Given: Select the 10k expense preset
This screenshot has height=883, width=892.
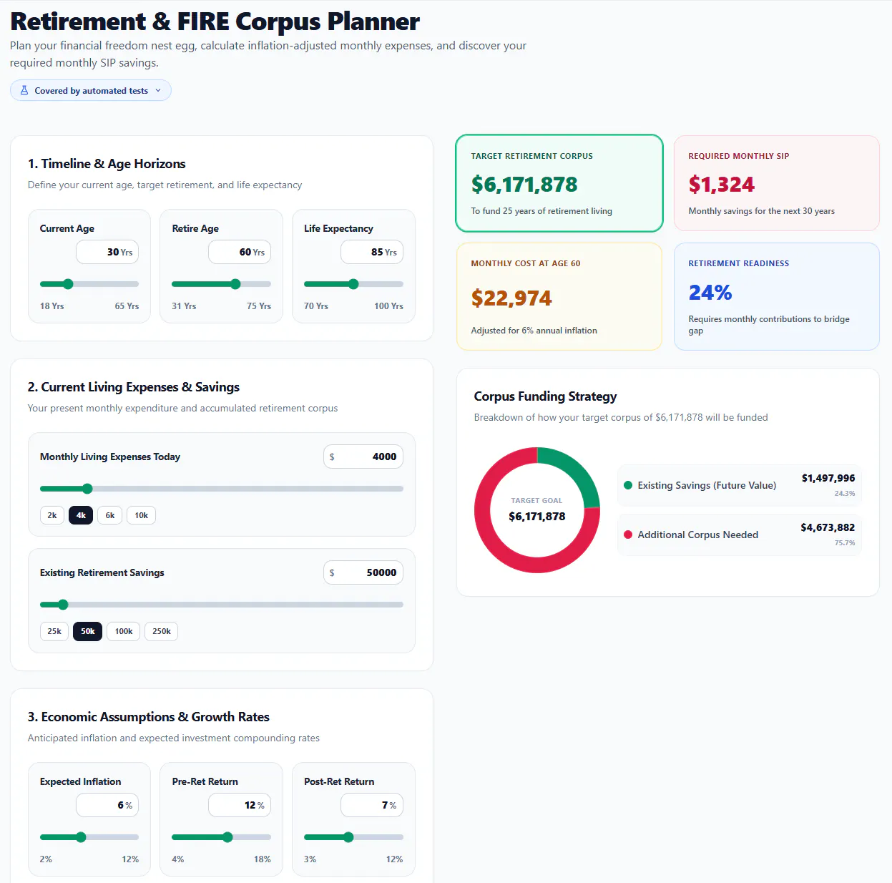Looking at the screenshot, I should click(x=142, y=515).
